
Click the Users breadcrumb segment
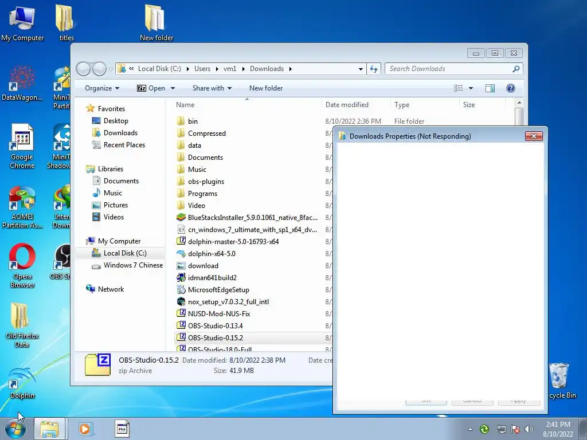coord(202,69)
